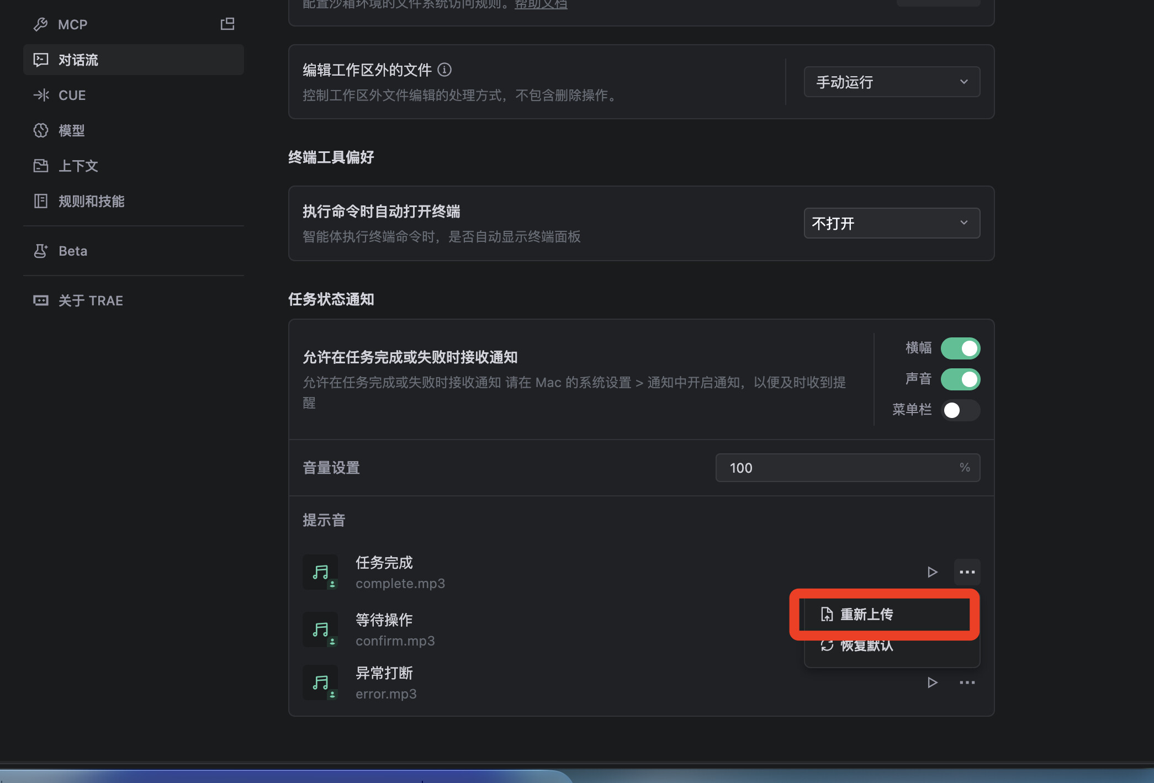
Task: Select 对话流 in the sidebar
Action: pyautogui.click(x=133, y=60)
